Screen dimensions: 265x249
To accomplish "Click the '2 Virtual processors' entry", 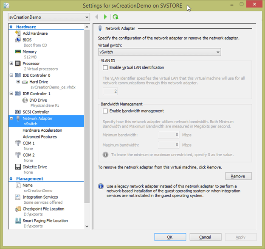I will tap(41, 69).
